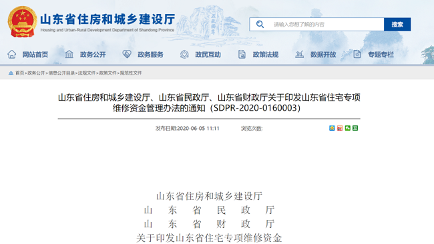Share article via WeChat icon
The width and height of the screenshot is (434, 244).
pos(347,128)
